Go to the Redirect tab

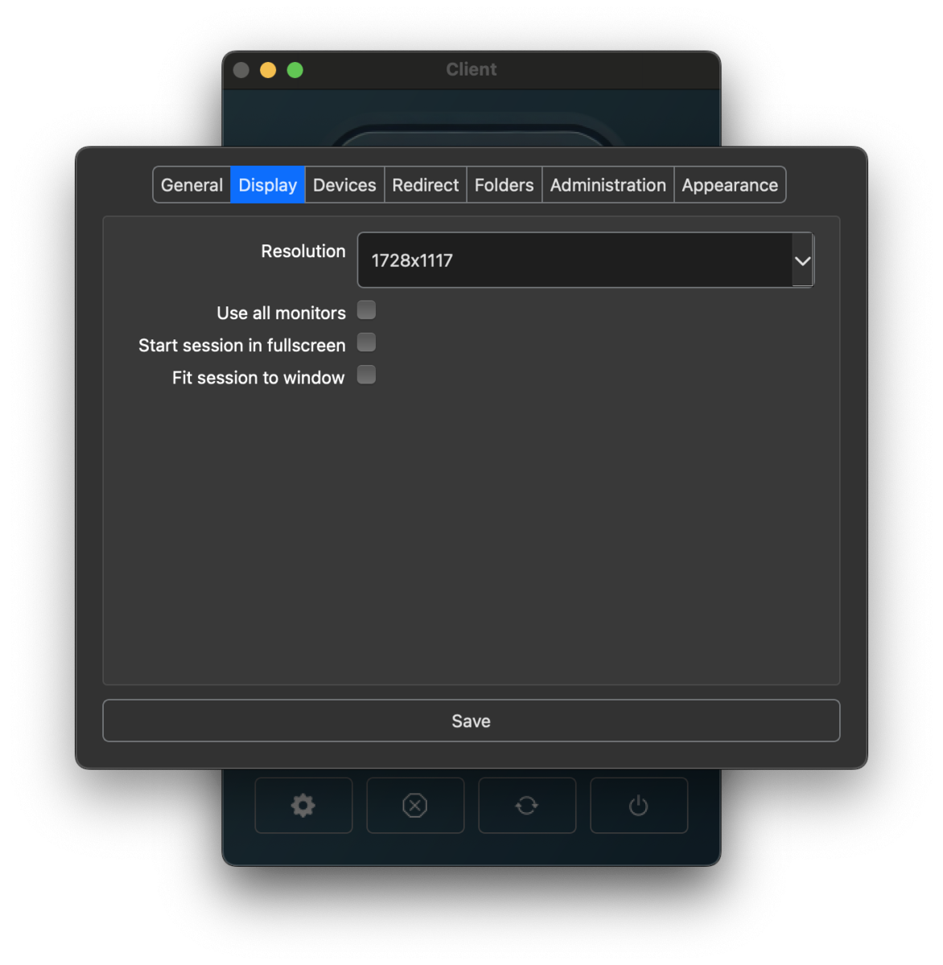[426, 185]
